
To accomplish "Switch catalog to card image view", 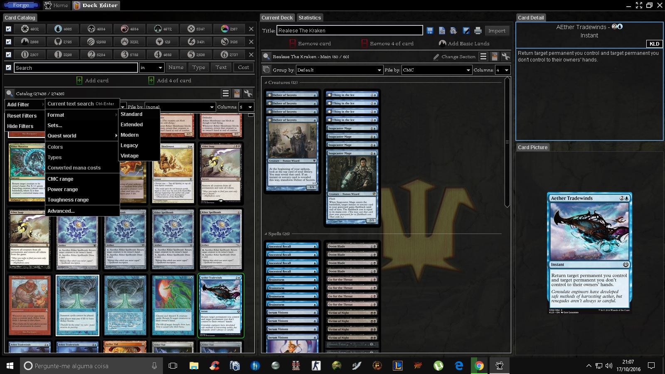I will click(x=237, y=93).
